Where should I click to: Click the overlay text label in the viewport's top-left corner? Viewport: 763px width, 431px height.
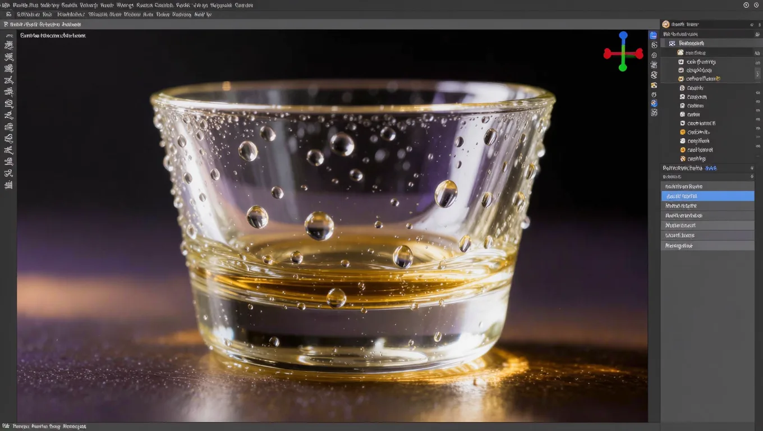[x=53, y=35]
